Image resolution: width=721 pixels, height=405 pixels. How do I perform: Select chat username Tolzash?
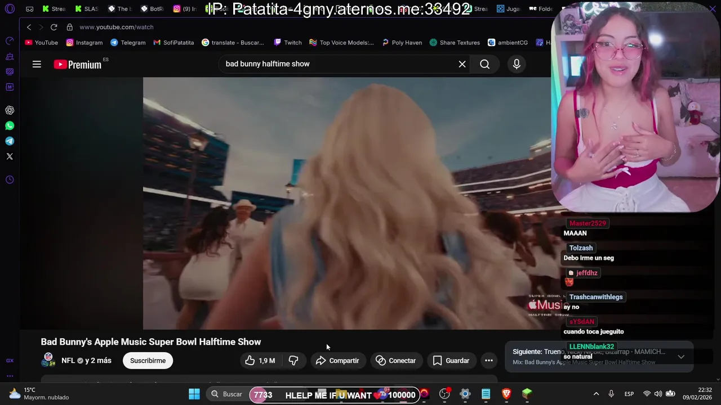coord(581,248)
